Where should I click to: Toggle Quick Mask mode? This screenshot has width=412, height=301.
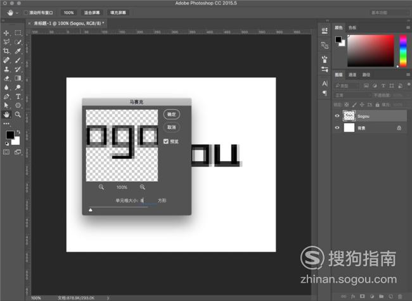(x=6, y=152)
